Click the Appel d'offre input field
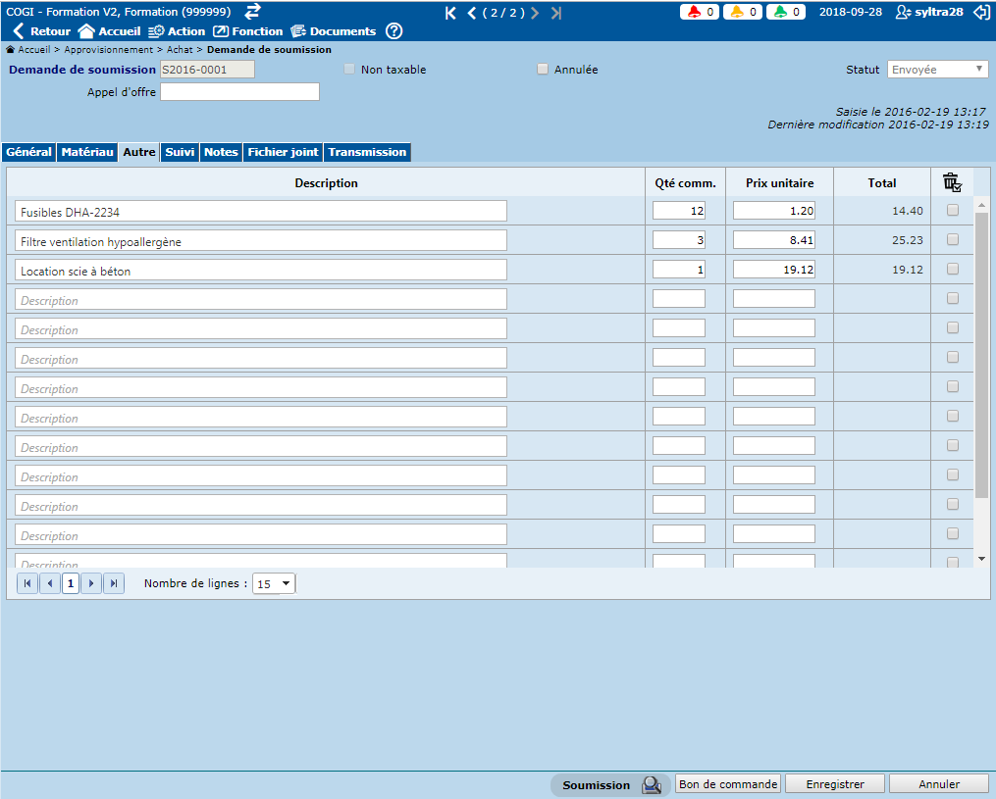The width and height of the screenshot is (996, 799). coord(239,92)
